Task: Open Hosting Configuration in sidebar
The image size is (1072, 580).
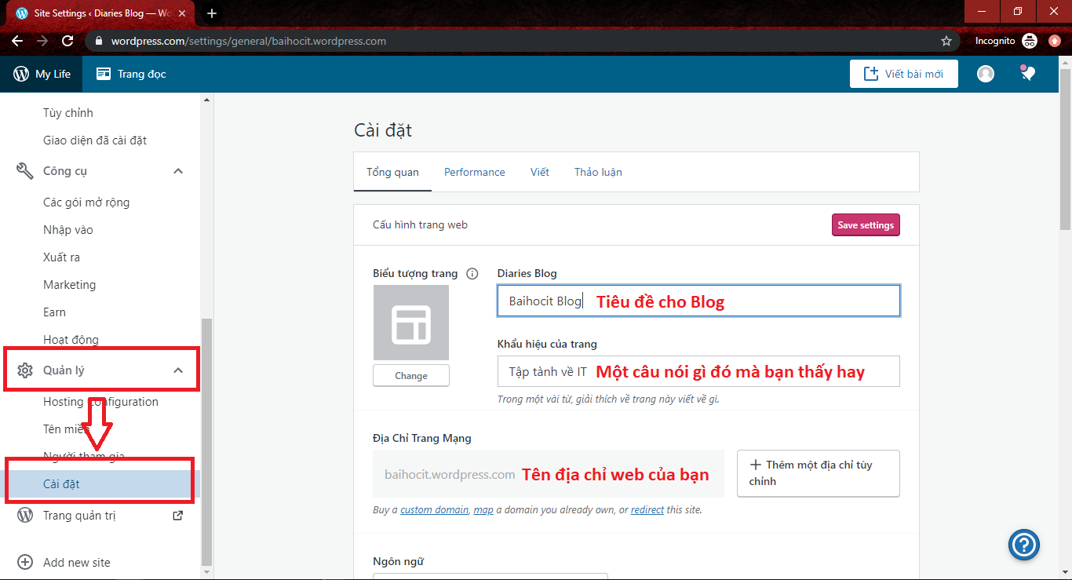Action: pyautogui.click(x=100, y=402)
